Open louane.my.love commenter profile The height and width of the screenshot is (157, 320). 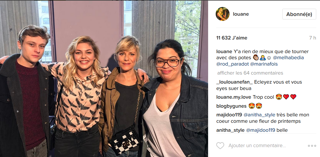click(234, 97)
